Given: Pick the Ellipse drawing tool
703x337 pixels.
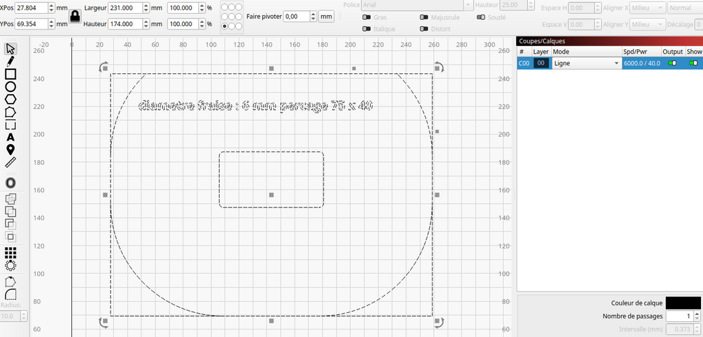Looking at the screenshot, I should (11, 86).
